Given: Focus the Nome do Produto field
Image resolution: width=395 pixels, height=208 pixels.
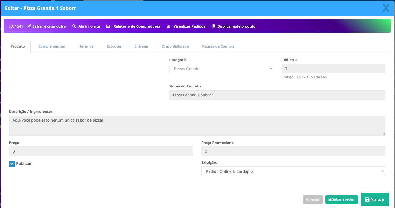Looking at the screenshot, I should pos(277,95).
